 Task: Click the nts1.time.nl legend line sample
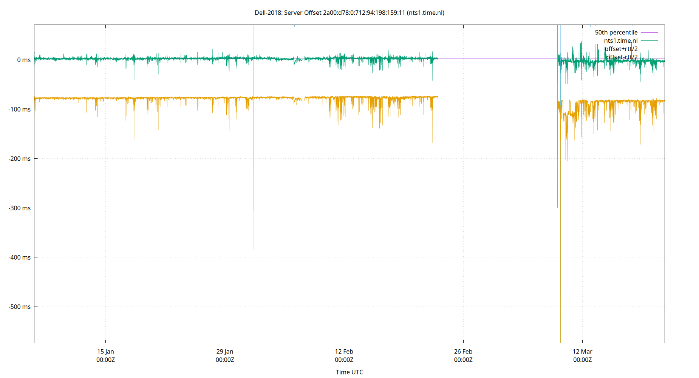pyautogui.click(x=650, y=40)
